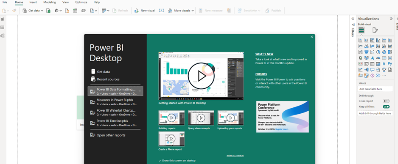Open Report view in left sidebar
Image resolution: width=398 pixels, height=164 pixels.
pyautogui.click(x=3, y=19)
